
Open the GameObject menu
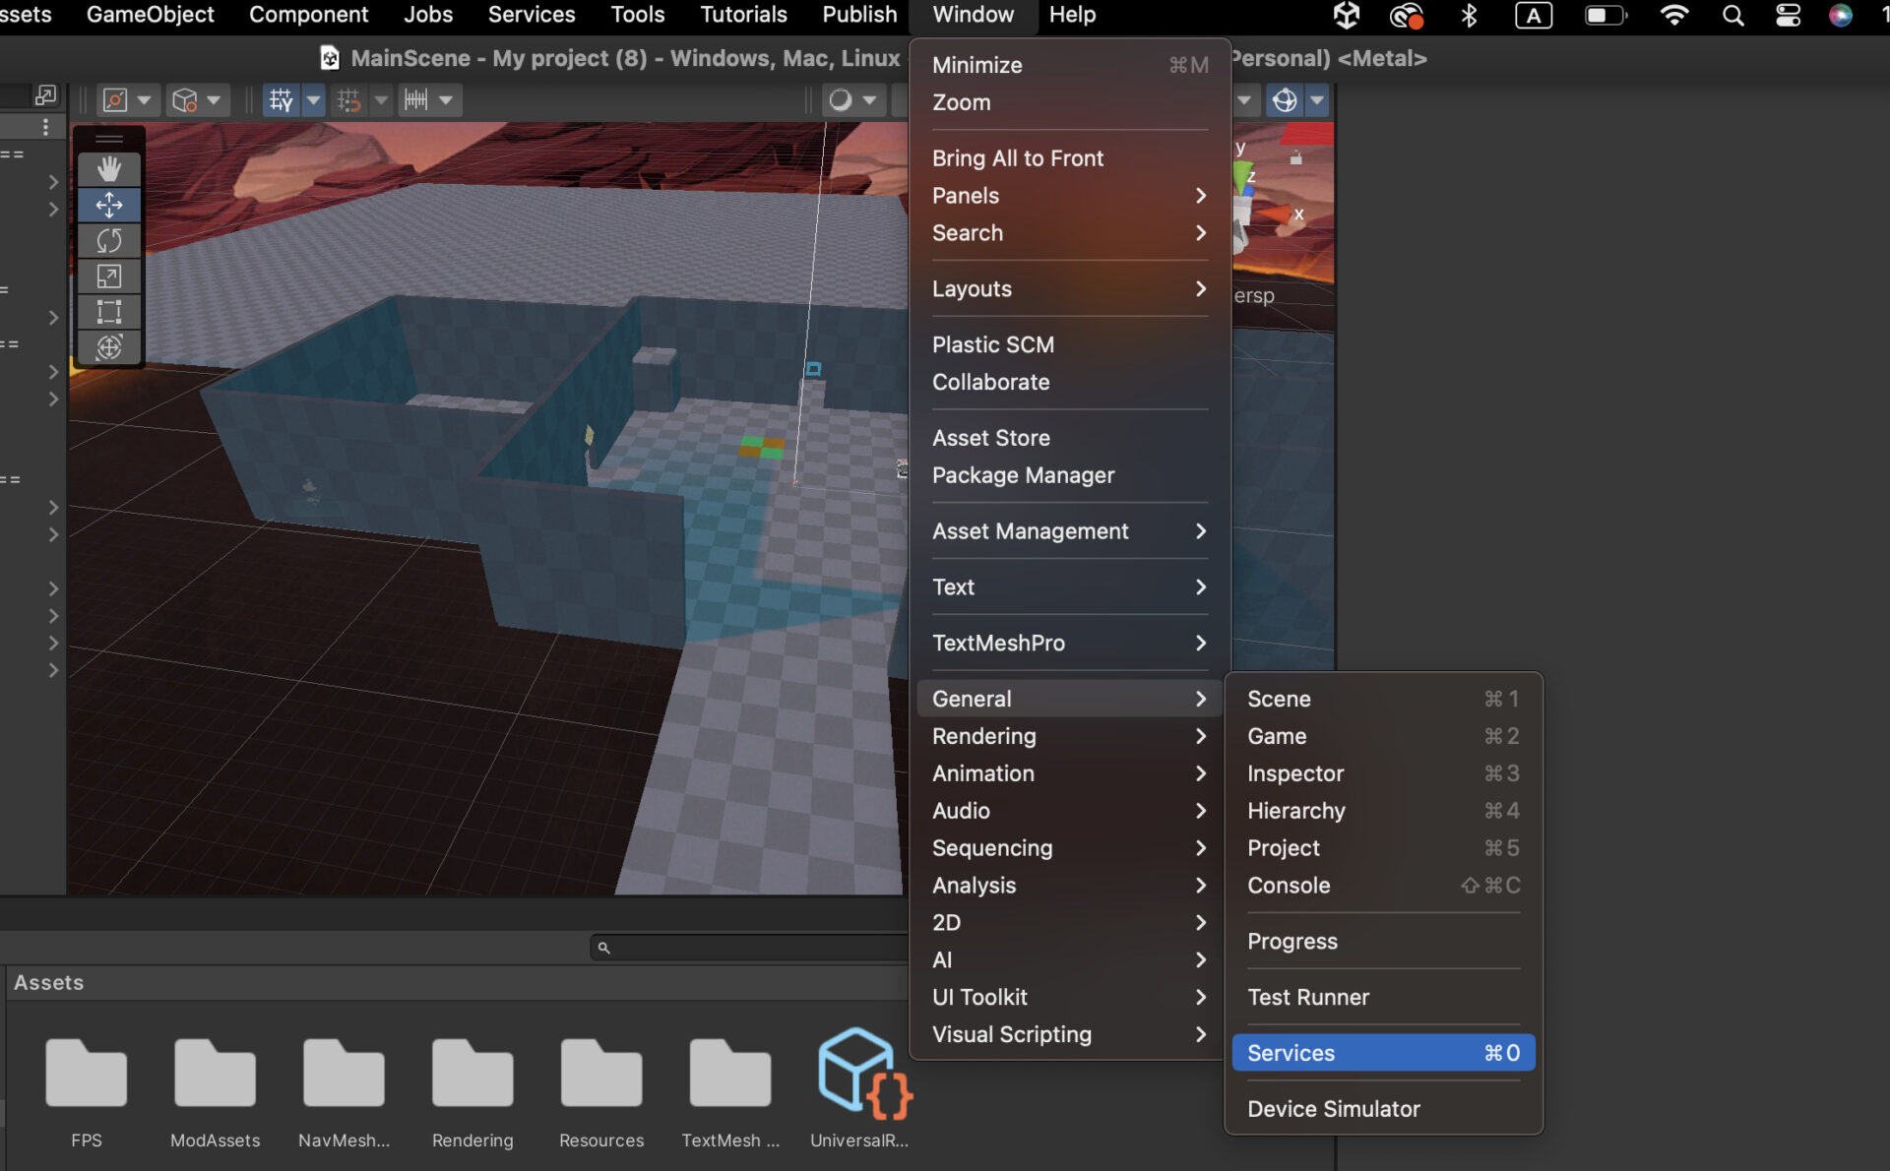click(x=150, y=15)
